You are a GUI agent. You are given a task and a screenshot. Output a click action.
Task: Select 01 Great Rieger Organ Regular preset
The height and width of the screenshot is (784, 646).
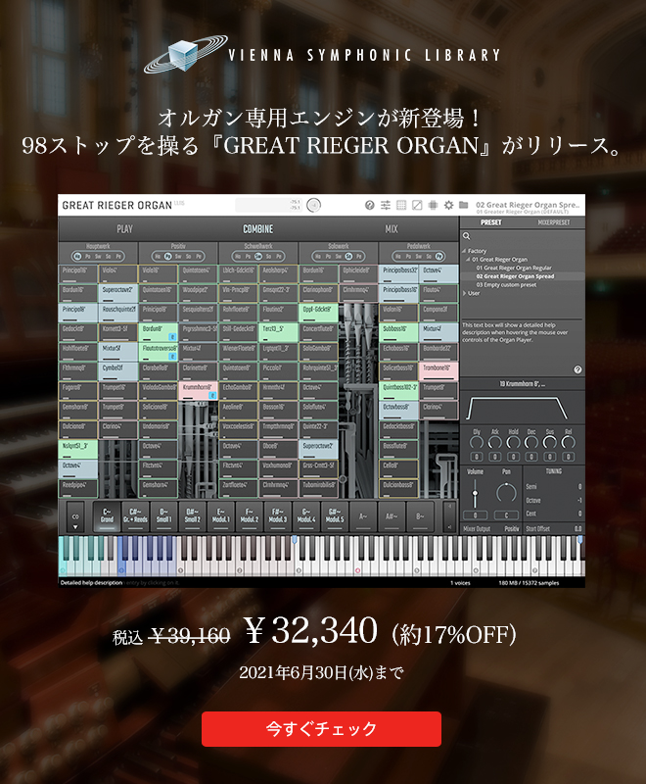click(514, 268)
